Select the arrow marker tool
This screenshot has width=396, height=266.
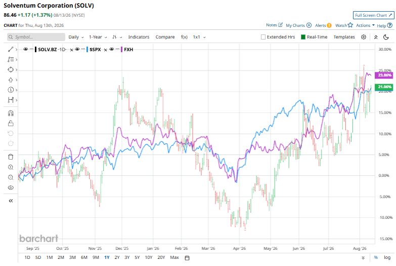point(11,80)
